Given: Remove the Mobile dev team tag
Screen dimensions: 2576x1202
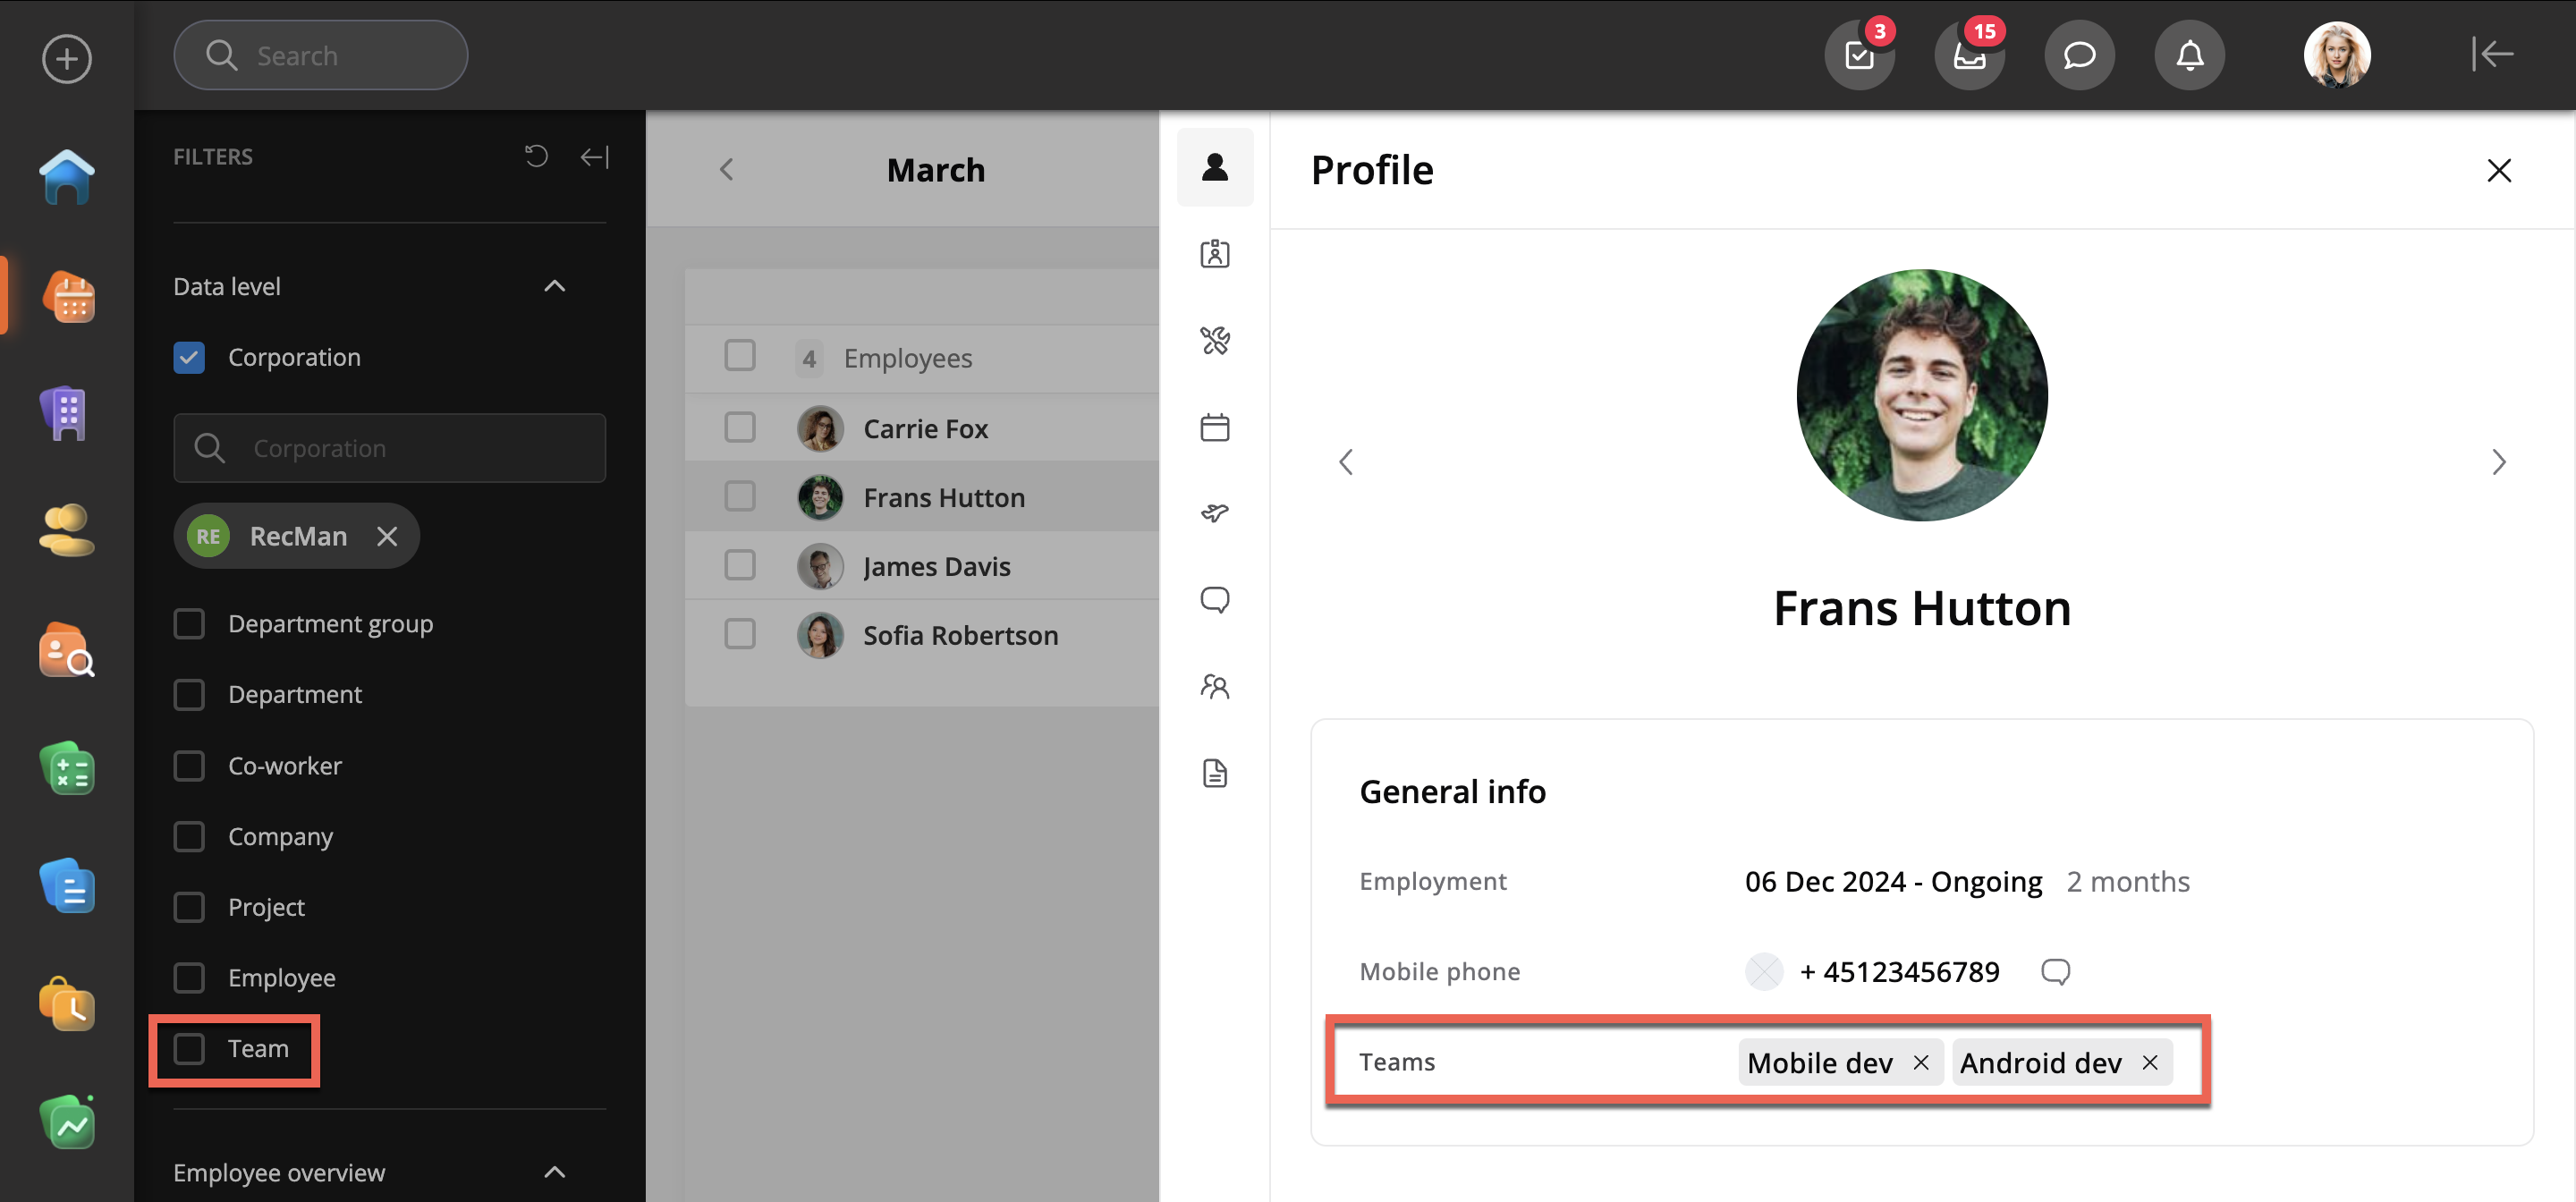Looking at the screenshot, I should pos(1921,1062).
